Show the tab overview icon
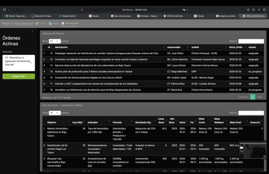 (264, 10)
